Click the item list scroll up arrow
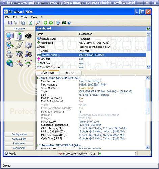This screenshot has width=159, height=169. [x=148, y=34]
